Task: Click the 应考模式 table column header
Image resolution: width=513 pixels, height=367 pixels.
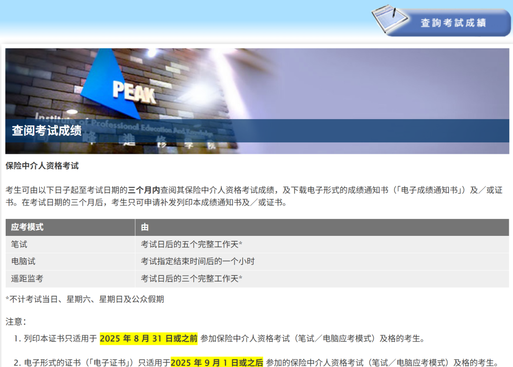Action: pyautogui.click(x=28, y=227)
